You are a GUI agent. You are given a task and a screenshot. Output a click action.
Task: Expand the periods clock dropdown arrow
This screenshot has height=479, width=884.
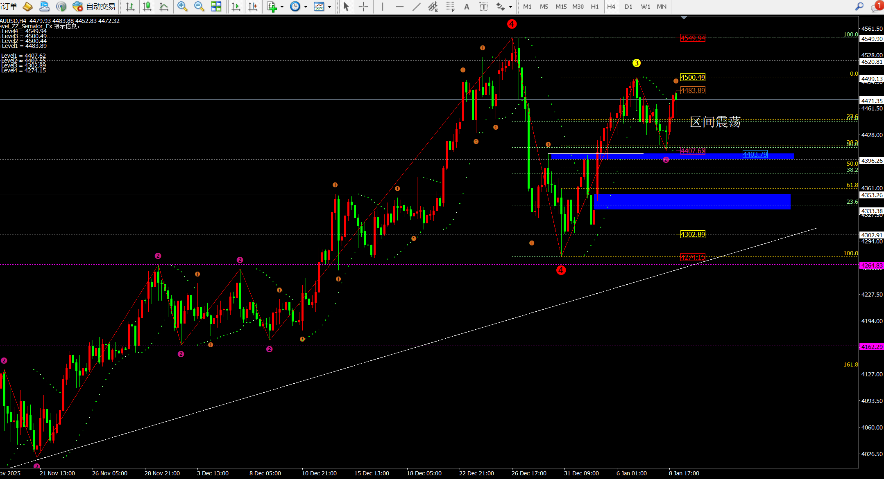point(306,7)
